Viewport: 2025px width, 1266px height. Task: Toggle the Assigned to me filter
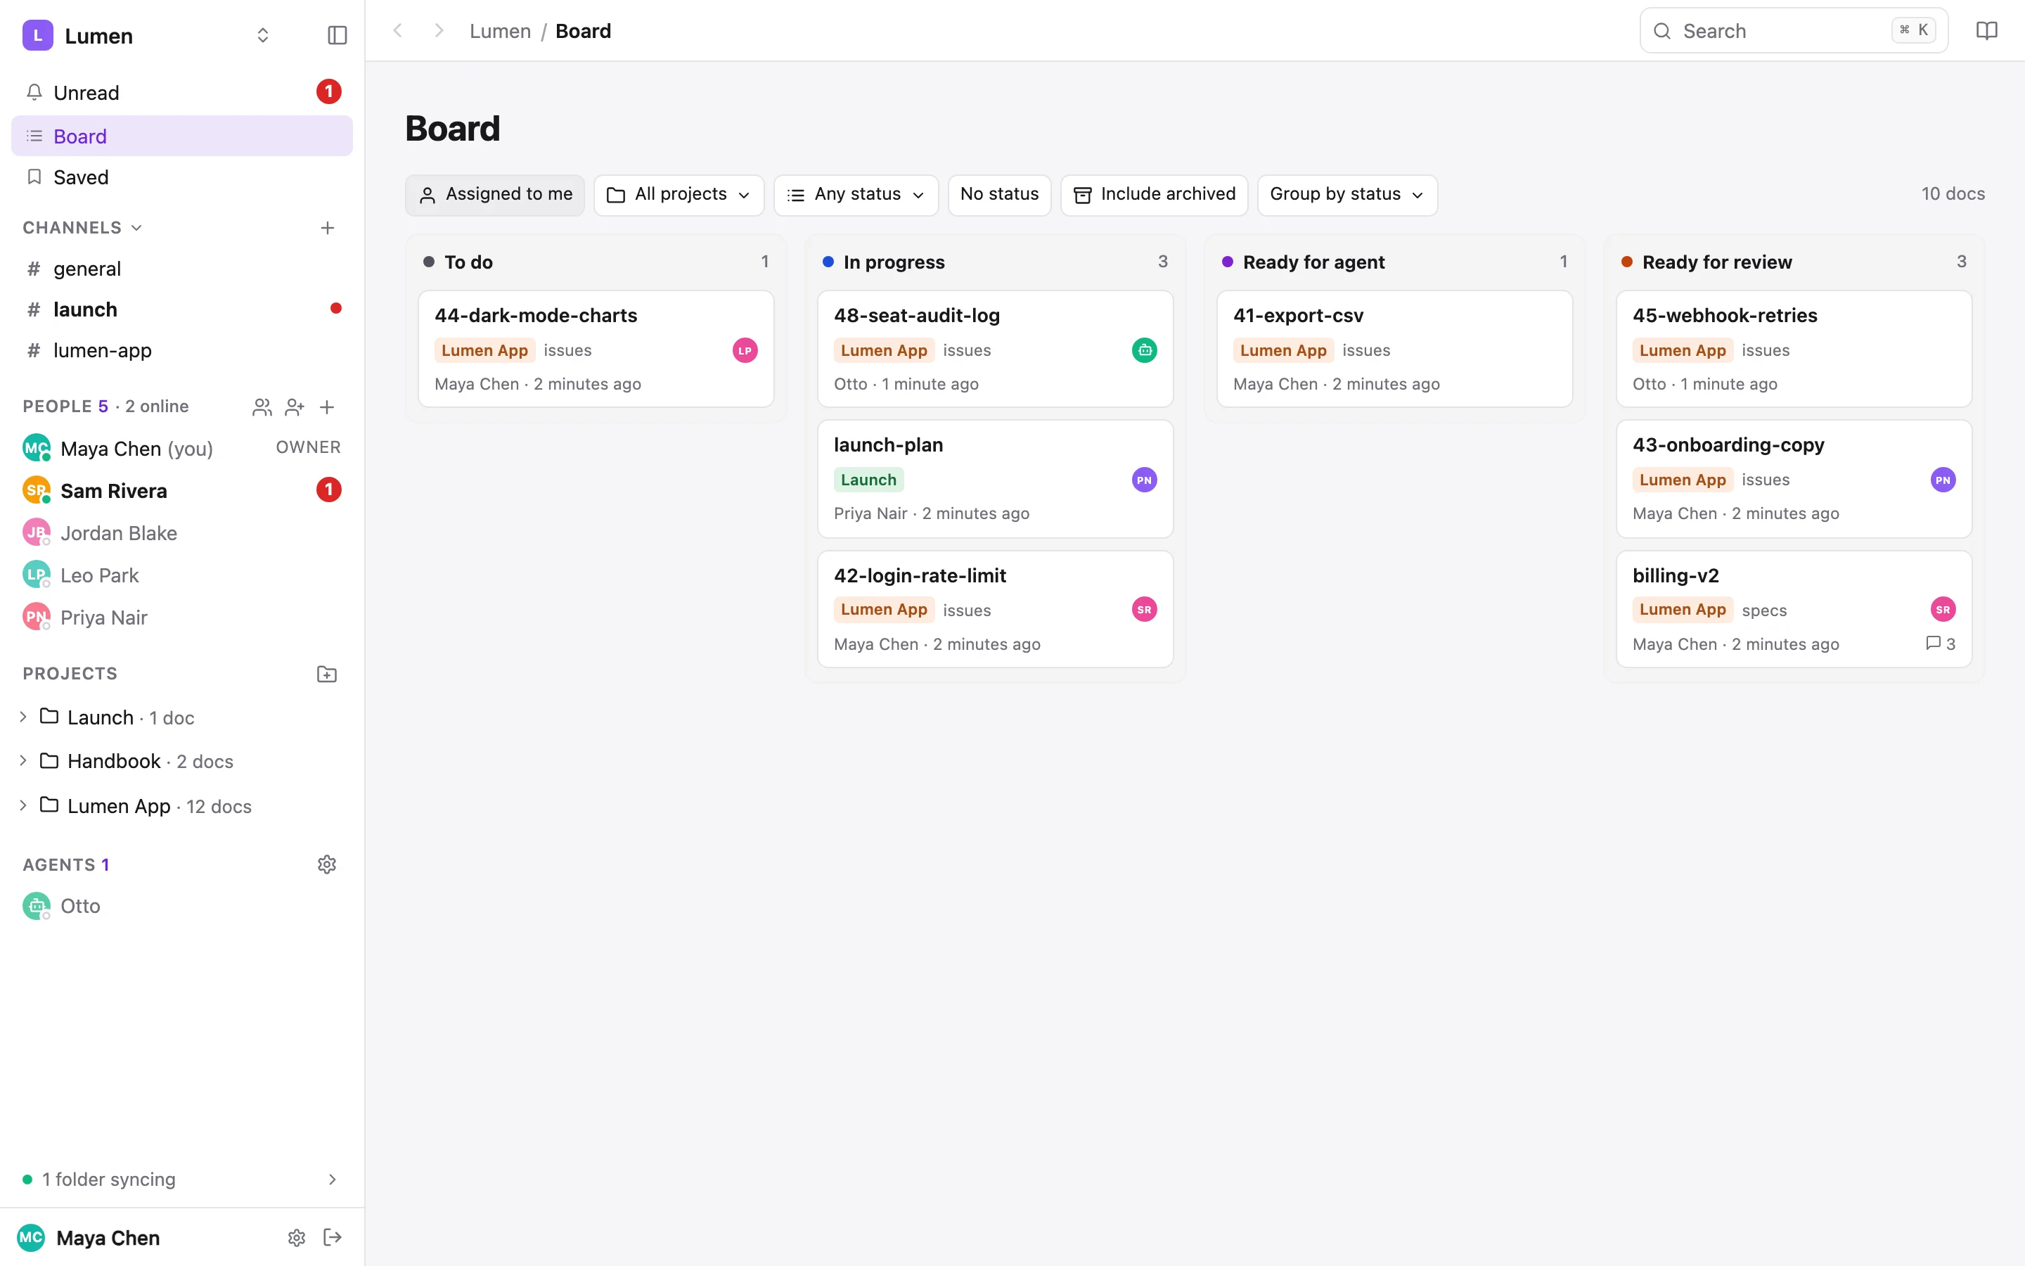(496, 195)
